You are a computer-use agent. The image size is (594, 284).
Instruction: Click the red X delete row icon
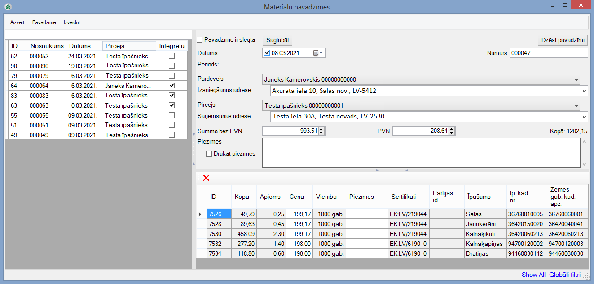coord(206,178)
